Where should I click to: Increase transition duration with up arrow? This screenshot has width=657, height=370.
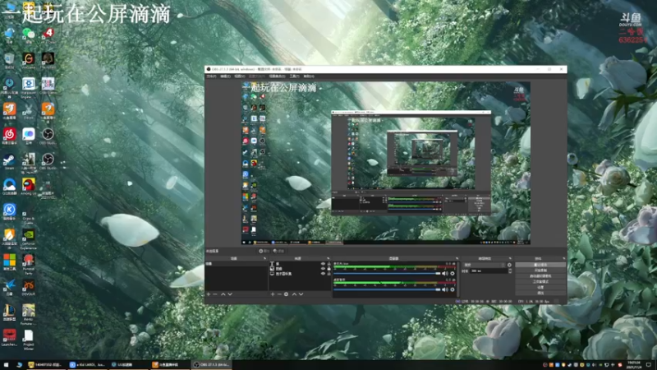[x=510, y=271]
